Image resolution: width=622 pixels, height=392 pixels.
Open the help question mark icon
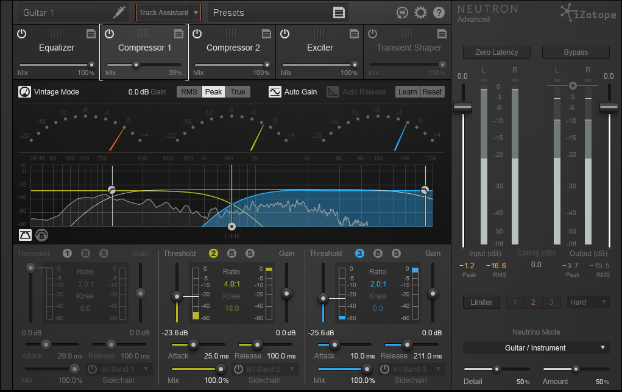click(439, 13)
